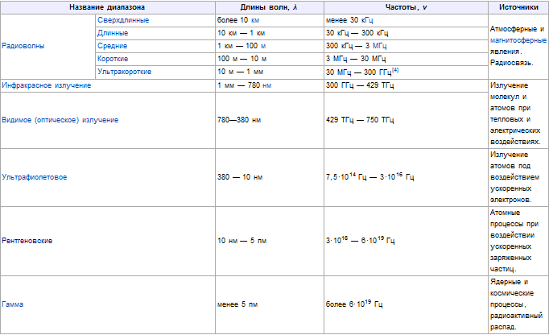Click the 'Ядерные и космические процессы' sources cell
The image size is (549, 335).
518,304
